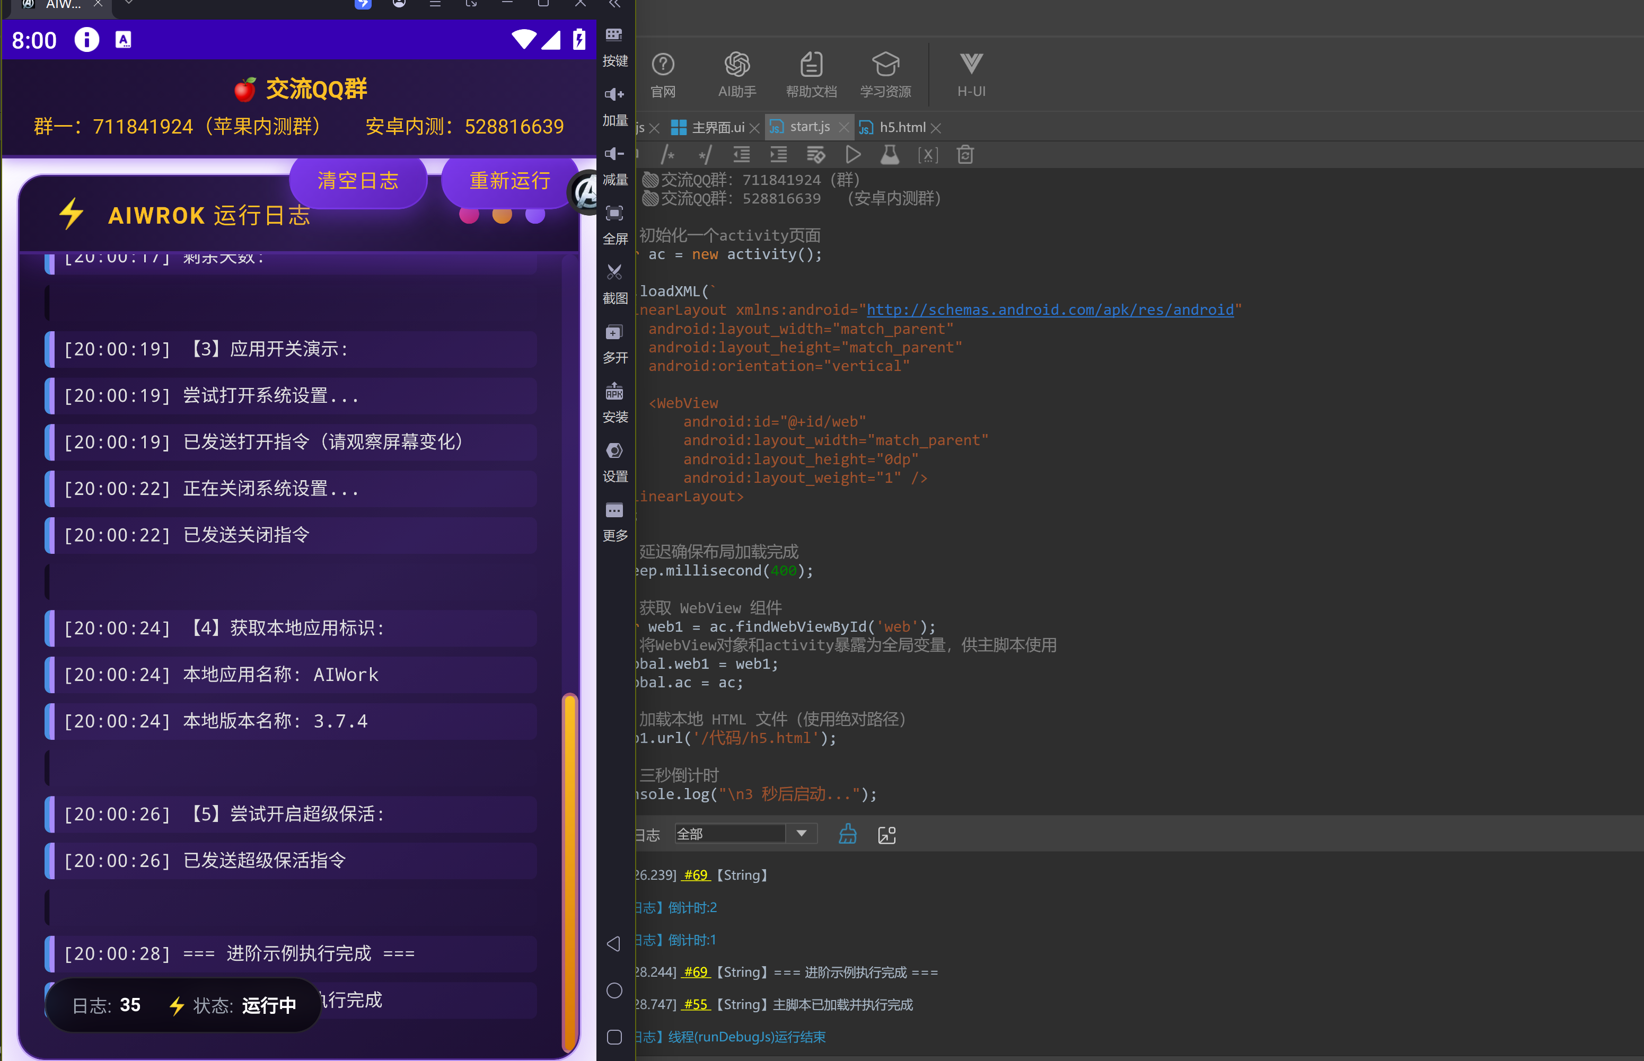Select log line 已发送超级保活指令
Image resolution: width=1644 pixels, height=1061 pixels.
tap(291, 861)
